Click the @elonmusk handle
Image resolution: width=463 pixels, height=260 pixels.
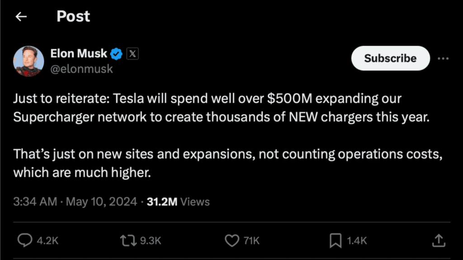pos(81,69)
